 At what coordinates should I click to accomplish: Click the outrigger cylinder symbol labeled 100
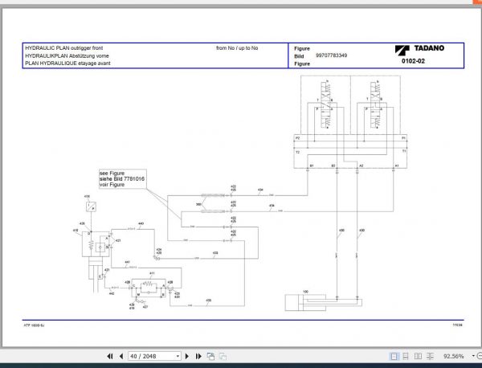tap(323, 303)
